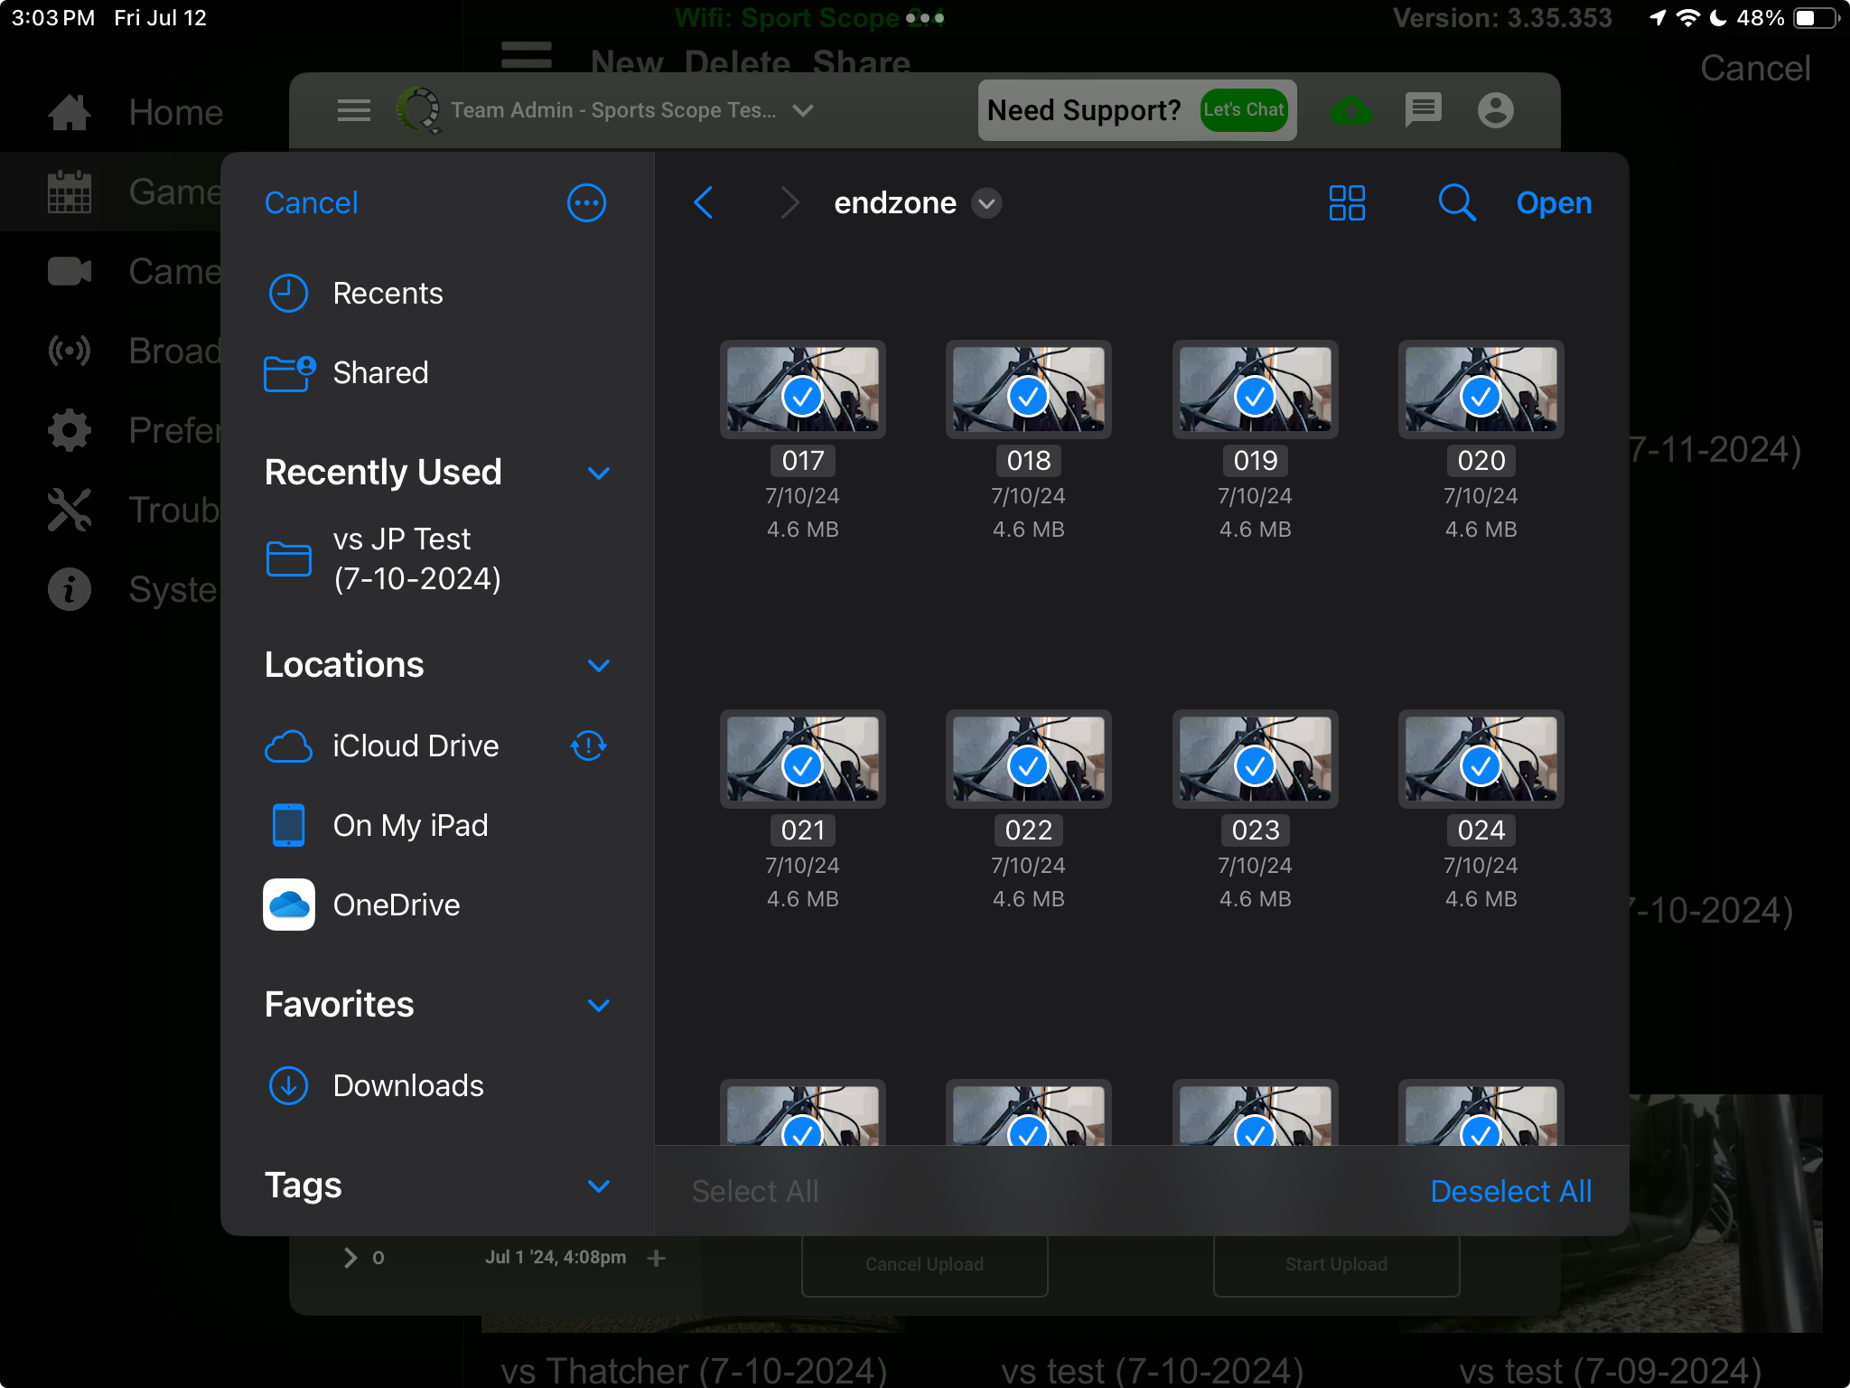Open Troubleshooting tools in background sidebar
The width and height of the screenshot is (1850, 1388).
(x=134, y=510)
